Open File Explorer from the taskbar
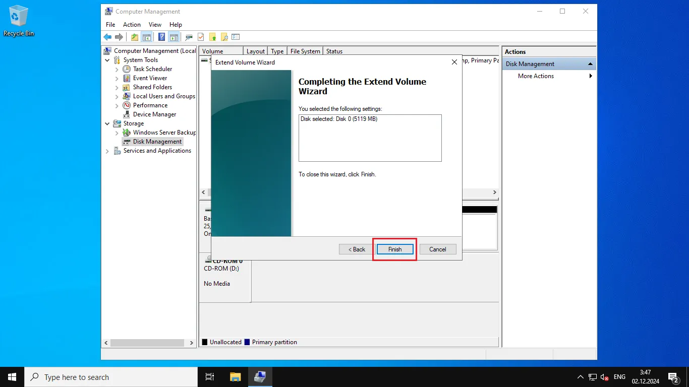The image size is (689, 387). pyautogui.click(x=235, y=377)
